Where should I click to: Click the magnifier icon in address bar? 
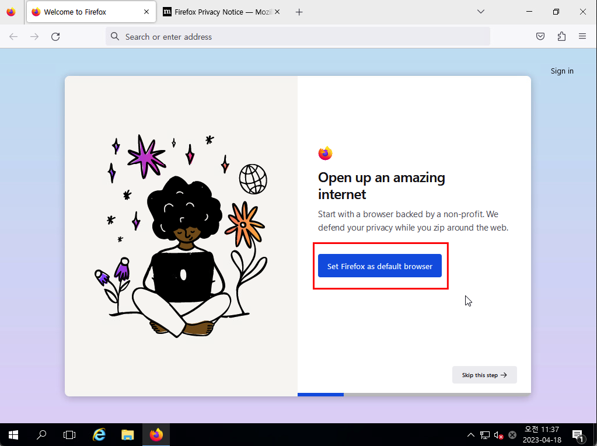click(x=114, y=37)
